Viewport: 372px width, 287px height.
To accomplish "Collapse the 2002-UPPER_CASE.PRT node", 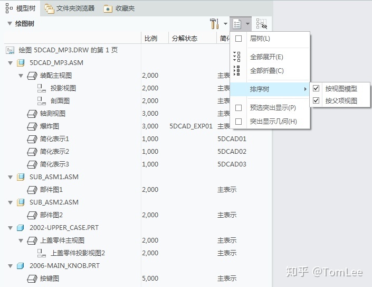I will pos(10,228).
